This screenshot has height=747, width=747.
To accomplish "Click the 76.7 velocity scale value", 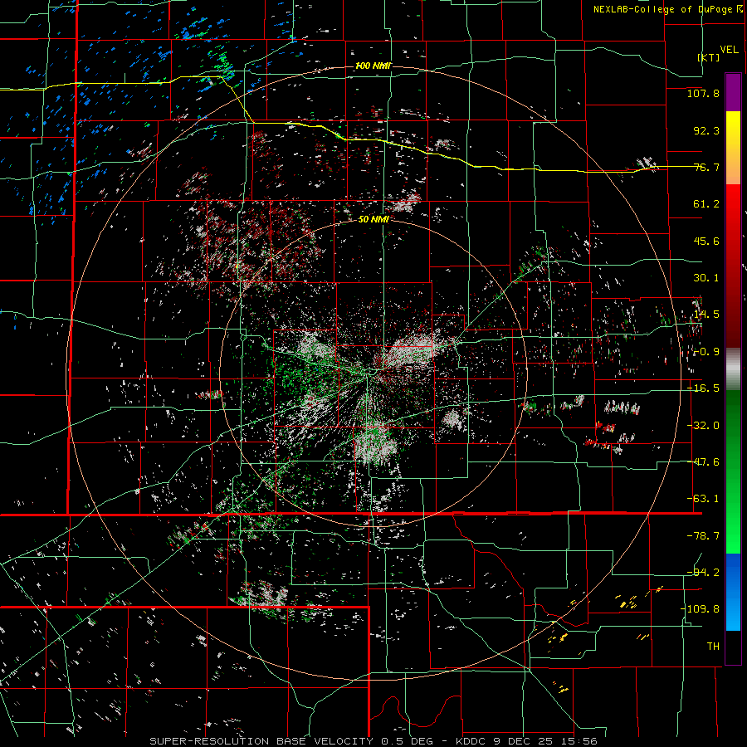I will click(706, 167).
